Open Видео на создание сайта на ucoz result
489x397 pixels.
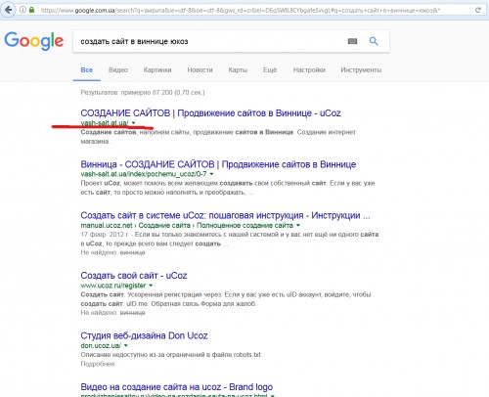point(177,387)
